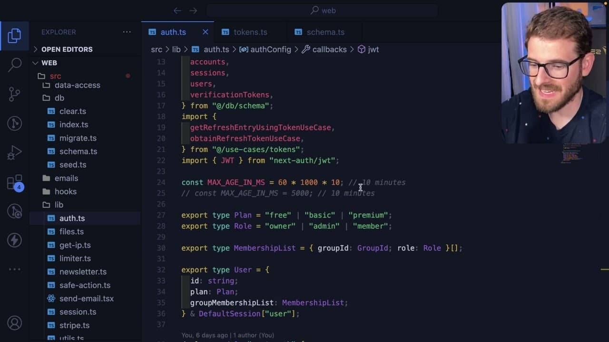Open stripe.ts in the file tree
This screenshot has width=609, height=342.
(74, 325)
